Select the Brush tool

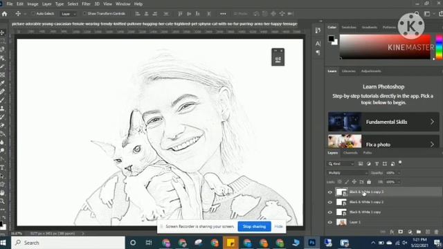2,100
